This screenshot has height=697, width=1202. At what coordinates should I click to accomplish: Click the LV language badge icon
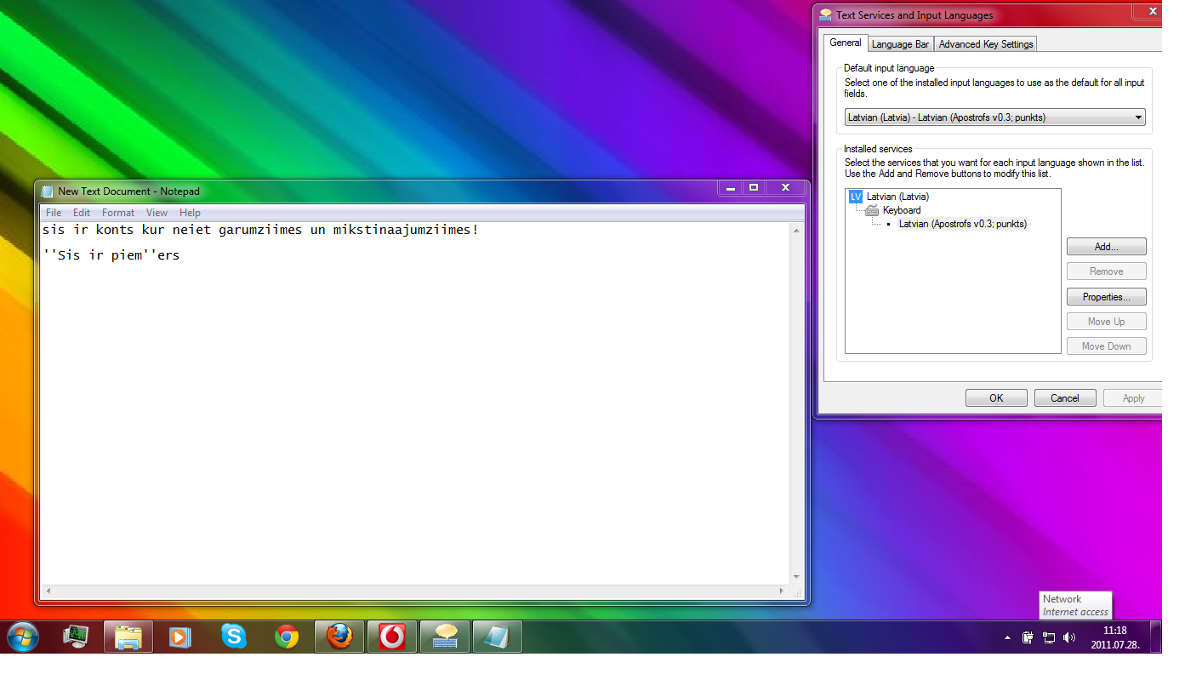point(856,197)
